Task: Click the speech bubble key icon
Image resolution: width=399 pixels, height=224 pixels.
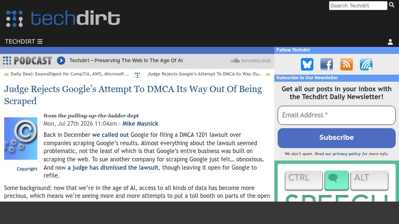Action: coord(336,180)
